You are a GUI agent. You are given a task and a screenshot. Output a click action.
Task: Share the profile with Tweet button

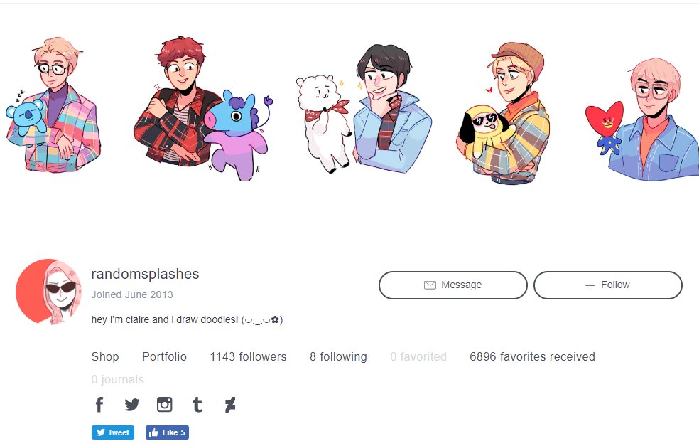[x=113, y=432]
